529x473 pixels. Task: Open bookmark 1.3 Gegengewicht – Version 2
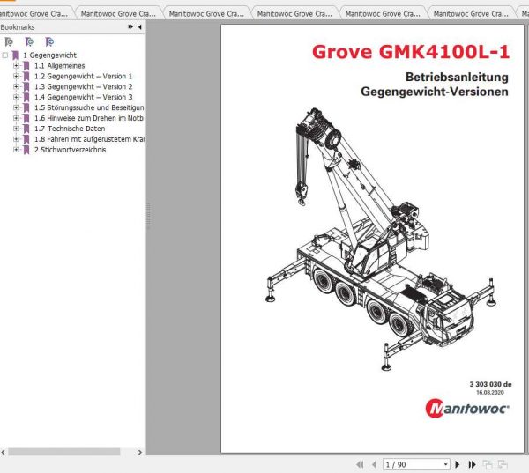pos(84,86)
